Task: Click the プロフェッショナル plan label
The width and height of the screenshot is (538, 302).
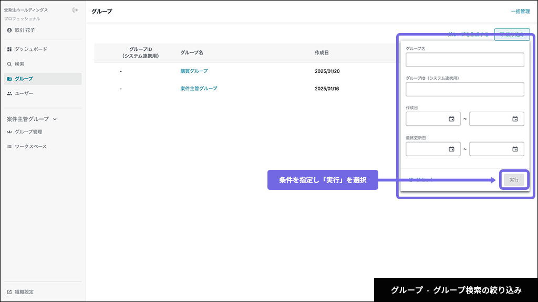Action: [x=22, y=19]
